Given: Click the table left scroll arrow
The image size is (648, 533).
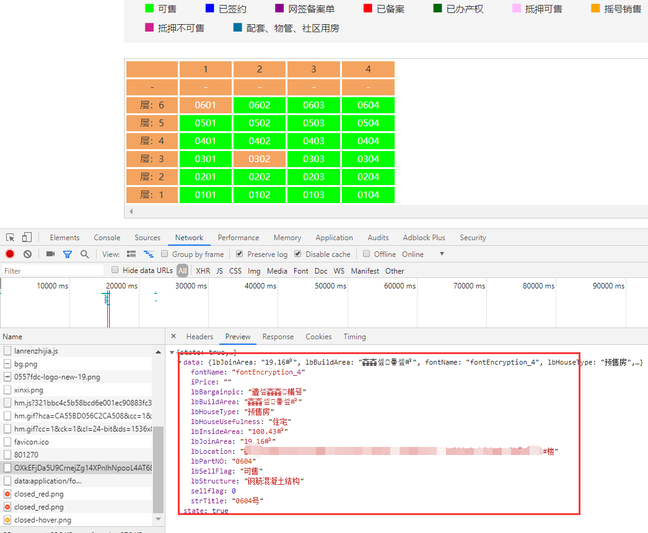Looking at the screenshot, I should 131,211.
